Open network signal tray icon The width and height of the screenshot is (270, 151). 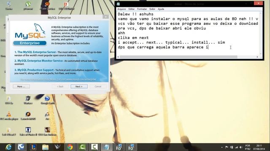pos(236,147)
